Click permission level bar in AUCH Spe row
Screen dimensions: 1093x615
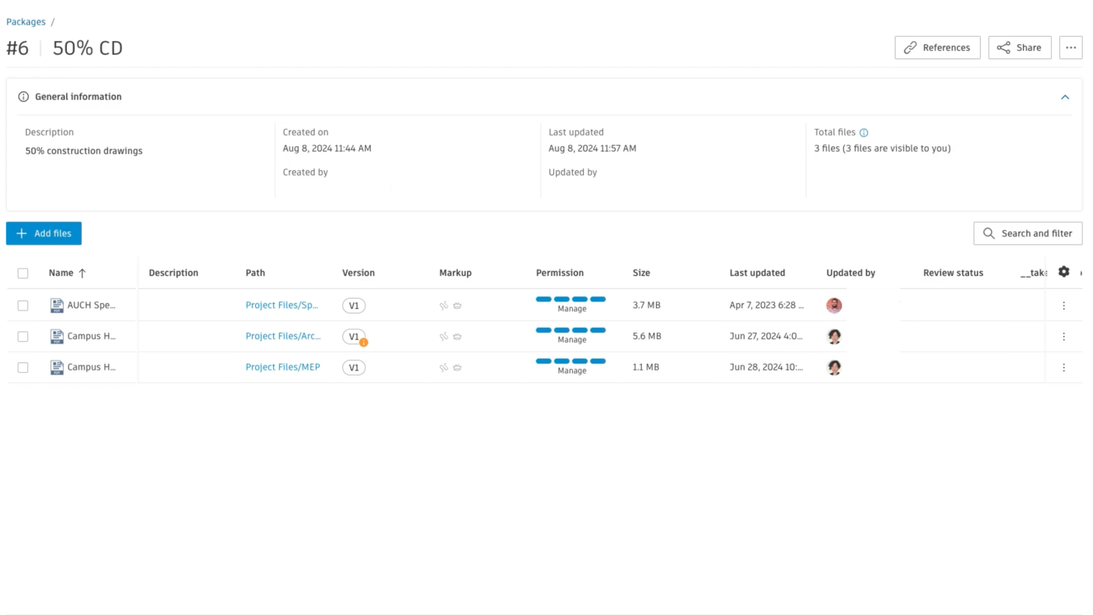(x=571, y=300)
